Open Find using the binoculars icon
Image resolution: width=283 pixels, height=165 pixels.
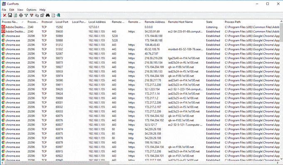coord(47,15)
